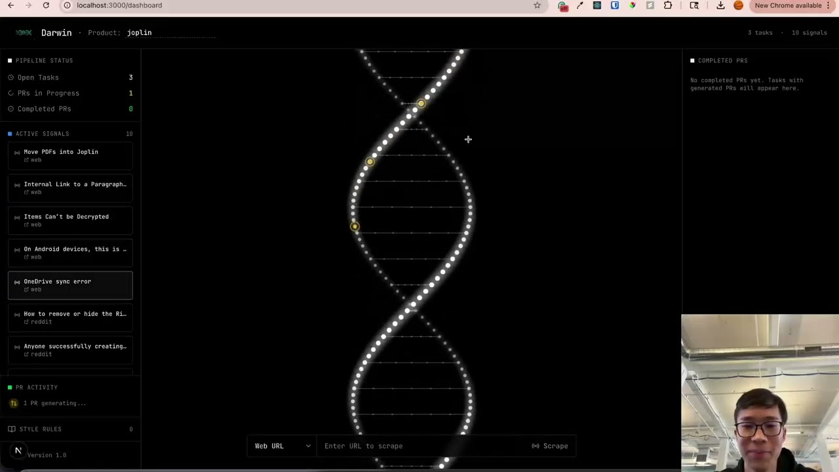Screen dimensions: 839x472
Task: Open the 'Anyone successfully creating...' signal
Action: point(70,350)
